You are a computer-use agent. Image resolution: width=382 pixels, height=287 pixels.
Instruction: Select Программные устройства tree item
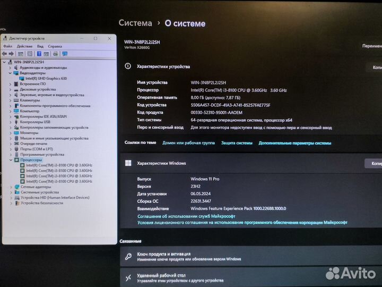click(42, 155)
